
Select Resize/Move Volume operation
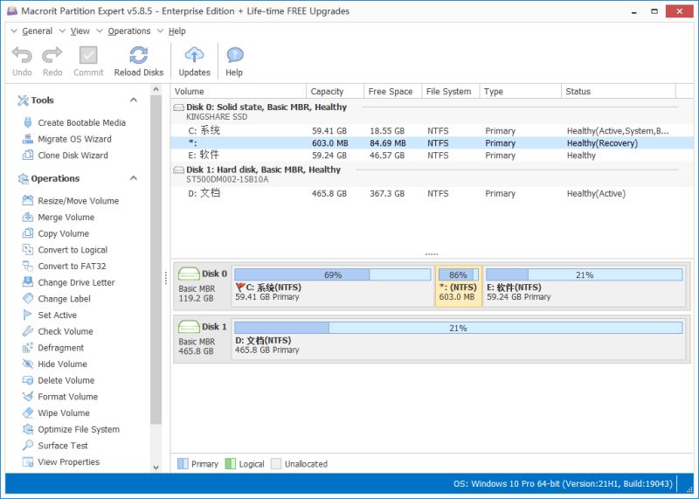pos(78,201)
